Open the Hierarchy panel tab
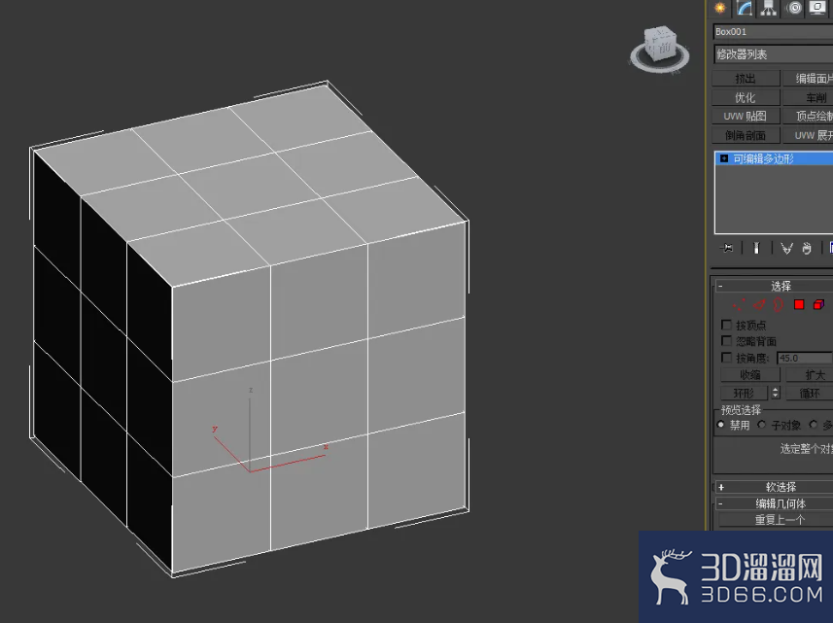833x623 pixels. (x=768, y=8)
